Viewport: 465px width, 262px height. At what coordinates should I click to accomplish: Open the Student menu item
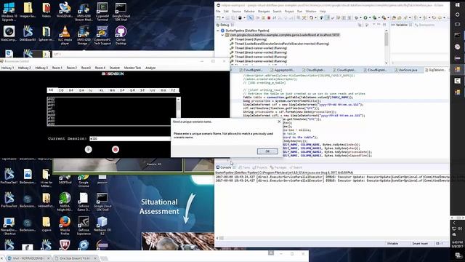coord(115,68)
